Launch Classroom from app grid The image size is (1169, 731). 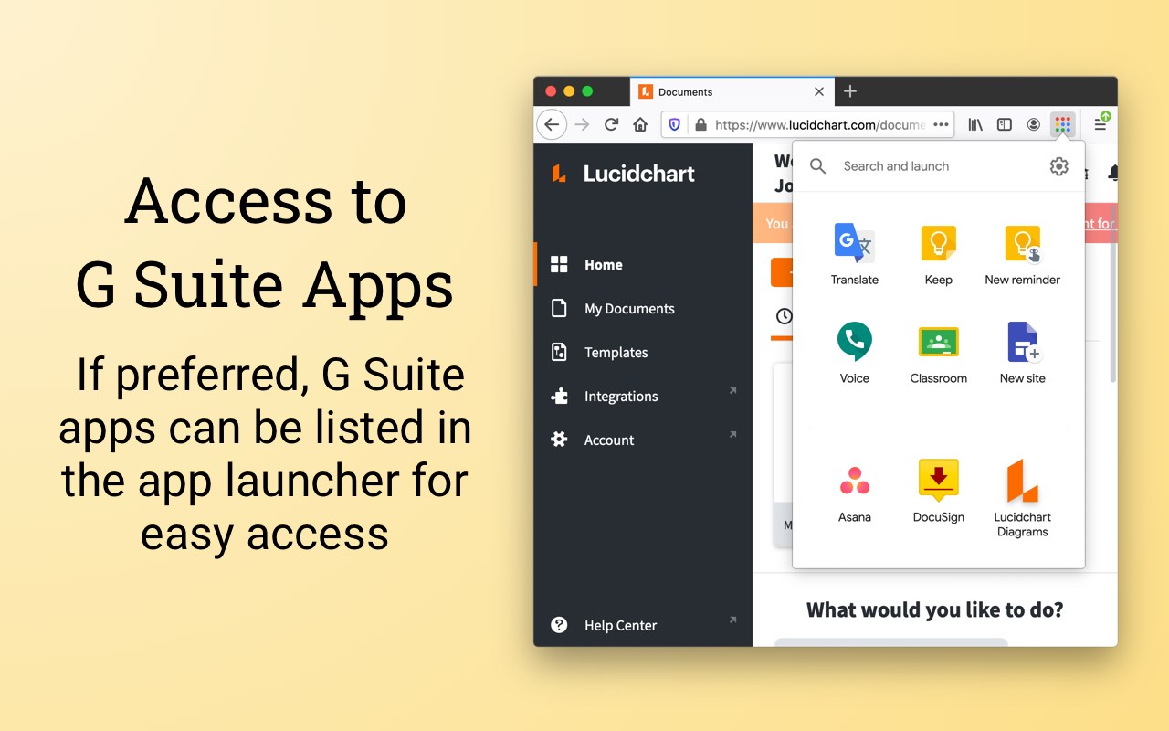click(938, 353)
